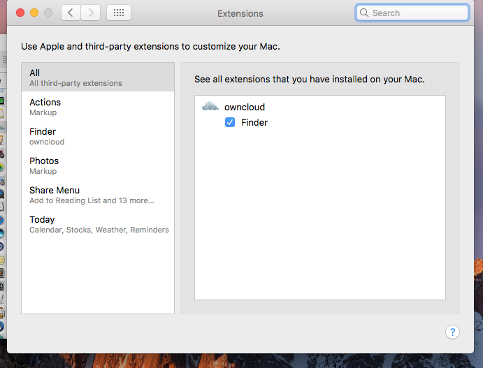This screenshot has height=368, width=483.
Task: Click the 'Markup' subtitle under Photos
Action: point(43,171)
